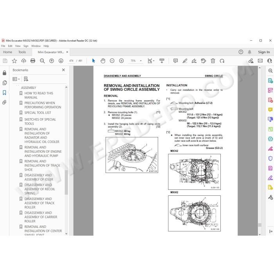Click the Sign In button
The height and width of the screenshot is (274, 274).
click(x=264, y=52)
